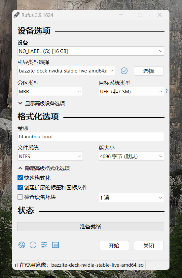Click the 开始 button
The height and width of the screenshot is (278, 182).
(x=114, y=246)
